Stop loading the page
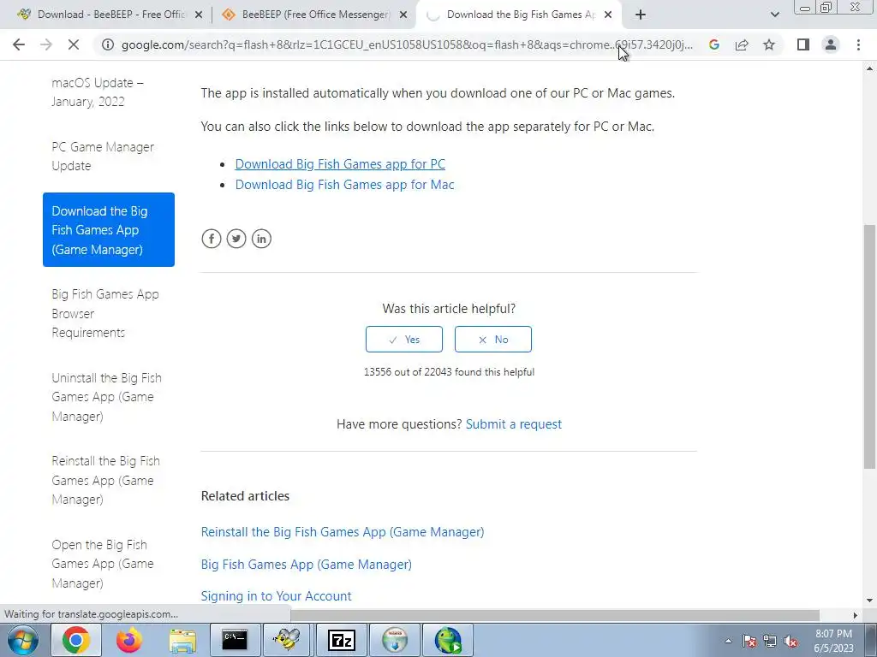Image resolution: width=877 pixels, height=657 pixels. (x=74, y=44)
